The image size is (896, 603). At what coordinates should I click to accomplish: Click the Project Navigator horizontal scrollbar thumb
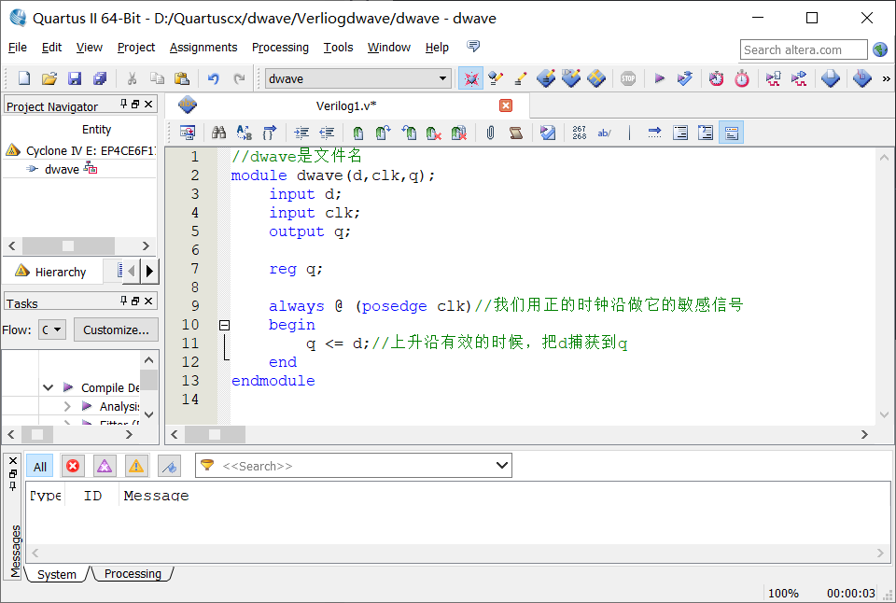(x=68, y=245)
